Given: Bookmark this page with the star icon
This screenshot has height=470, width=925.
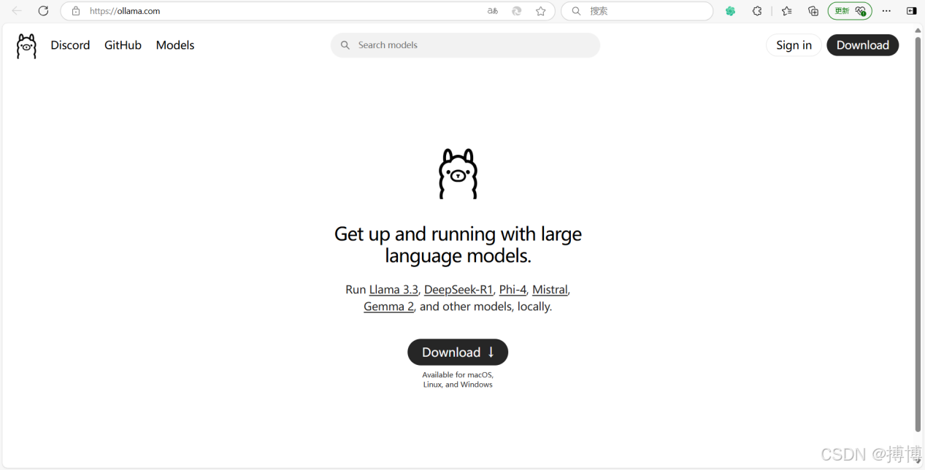Looking at the screenshot, I should 541,11.
